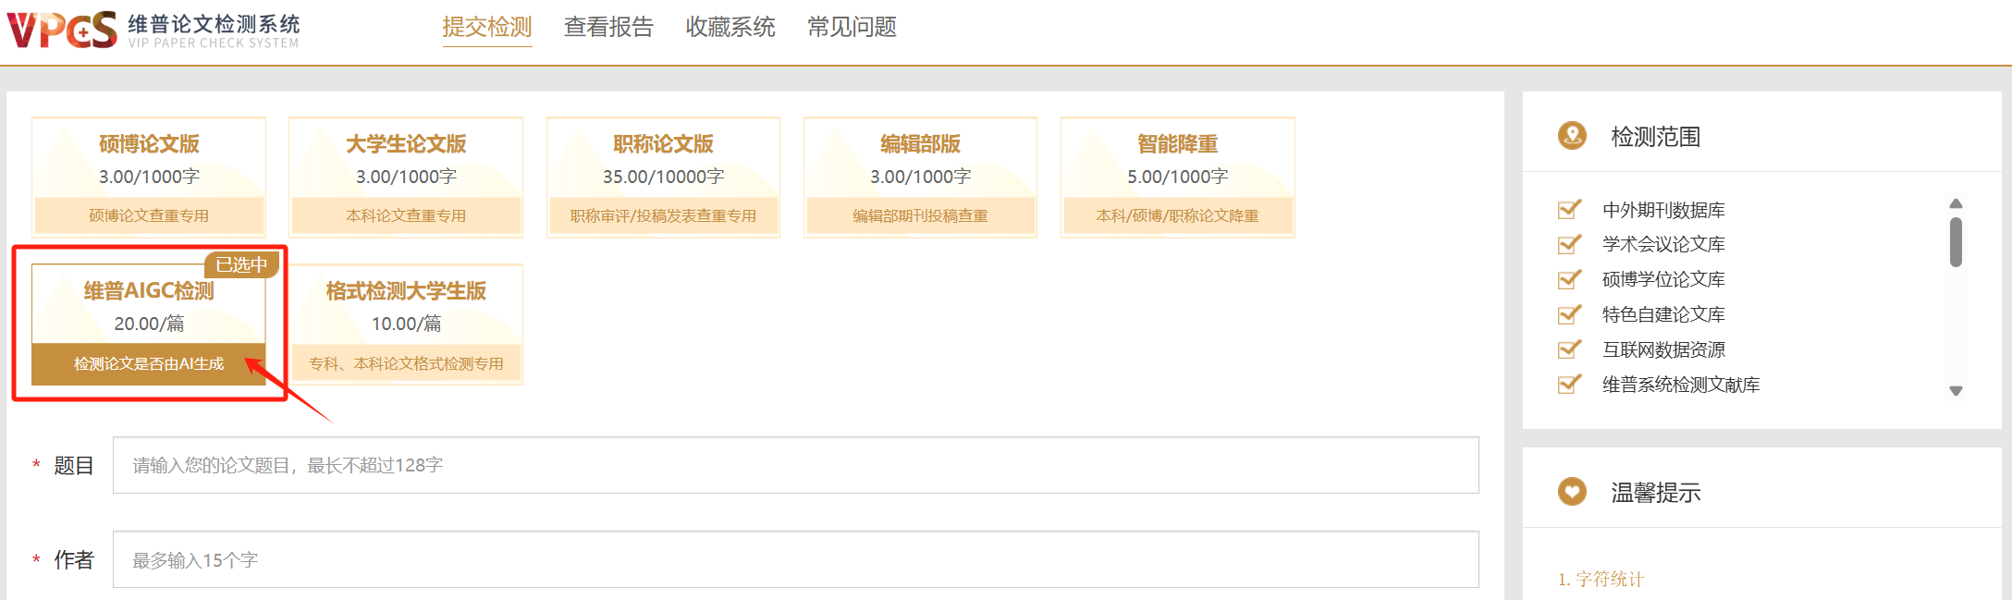2012x600 pixels.
Task: Click the 已选中 badge on AIGC card
Action: click(x=241, y=264)
